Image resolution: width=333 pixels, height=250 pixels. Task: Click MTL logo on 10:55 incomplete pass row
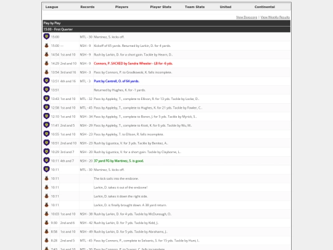[46, 134]
